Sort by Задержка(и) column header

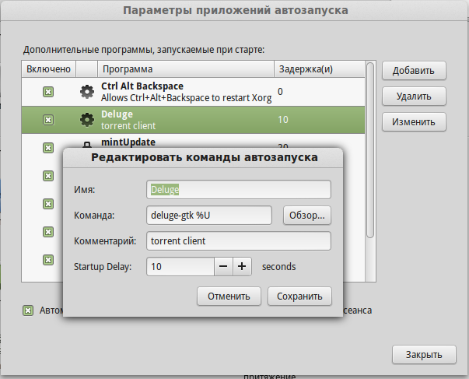click(x=320, y=69)
